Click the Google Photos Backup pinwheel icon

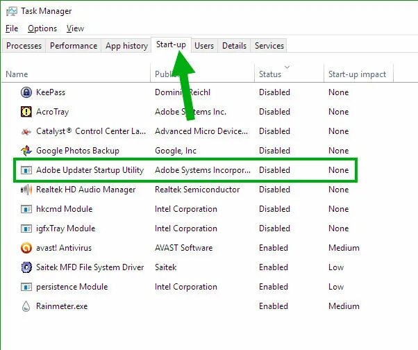pos(26,151)
